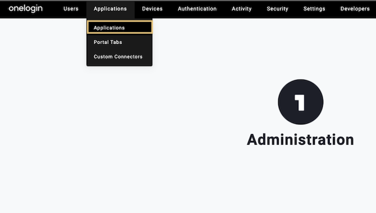The width and height of the screenshot is (376, 213).
Task: Click the white numeral 1 in the circle
Action: point(300,103)
